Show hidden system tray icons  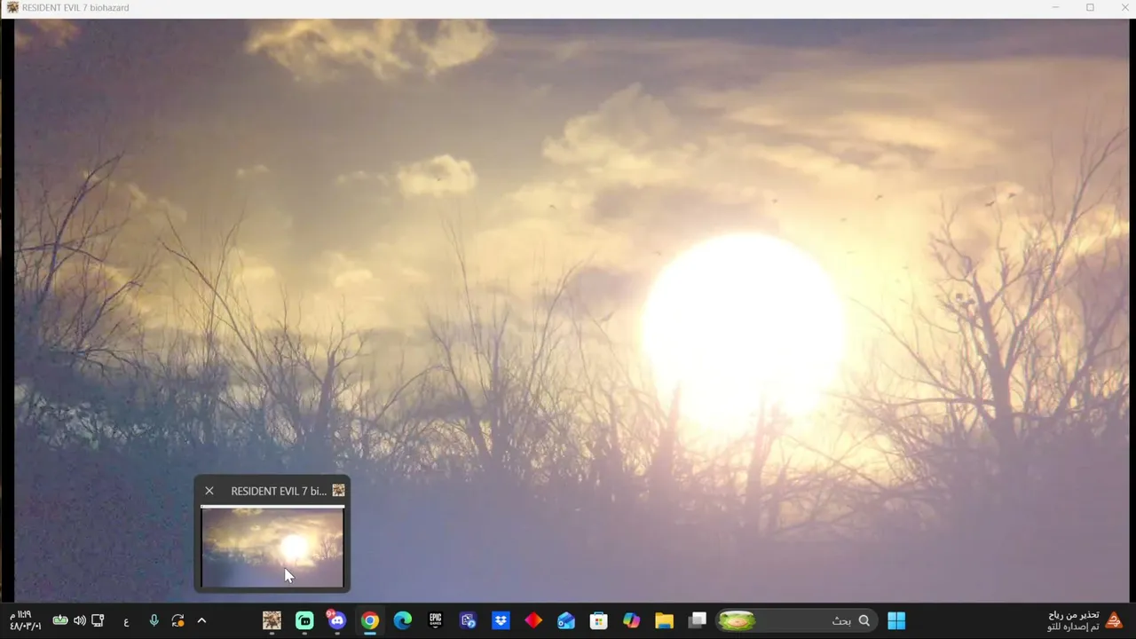(x=201, y=620)
